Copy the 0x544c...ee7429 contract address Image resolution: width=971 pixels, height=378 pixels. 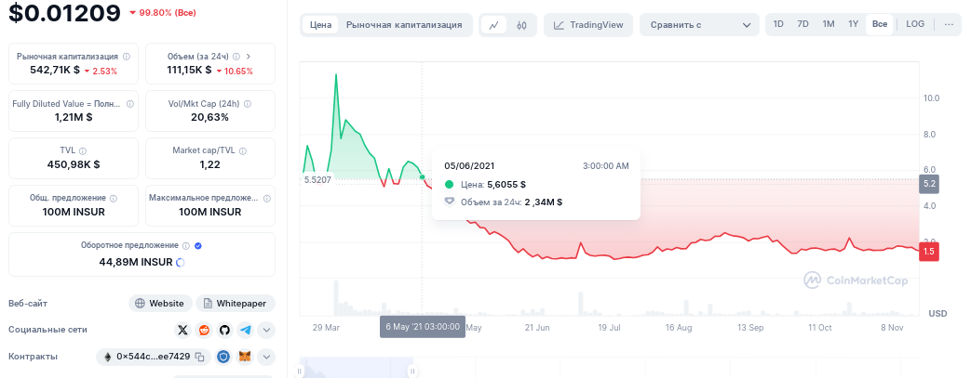(x=200, y=357)
